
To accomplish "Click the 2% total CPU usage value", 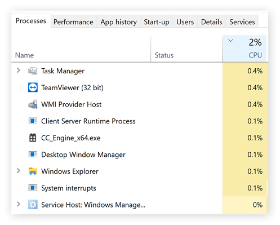I will (255, 42).
